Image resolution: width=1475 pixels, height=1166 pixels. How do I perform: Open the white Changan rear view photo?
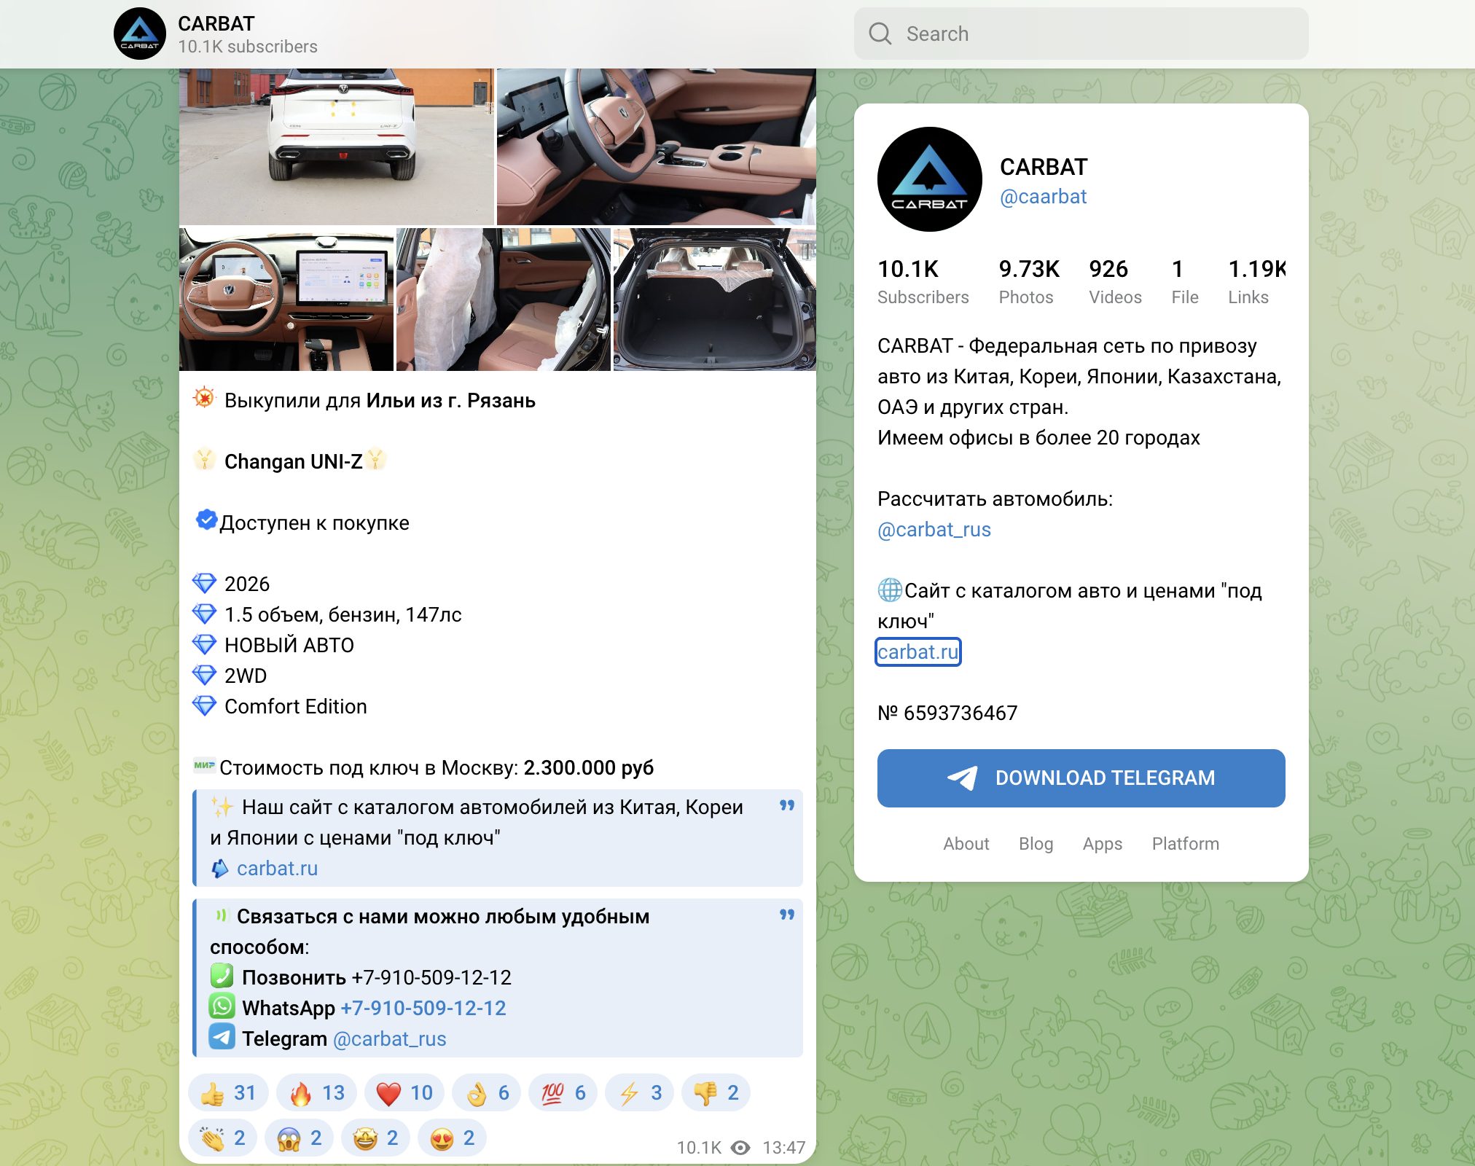[x=337, y=146]
